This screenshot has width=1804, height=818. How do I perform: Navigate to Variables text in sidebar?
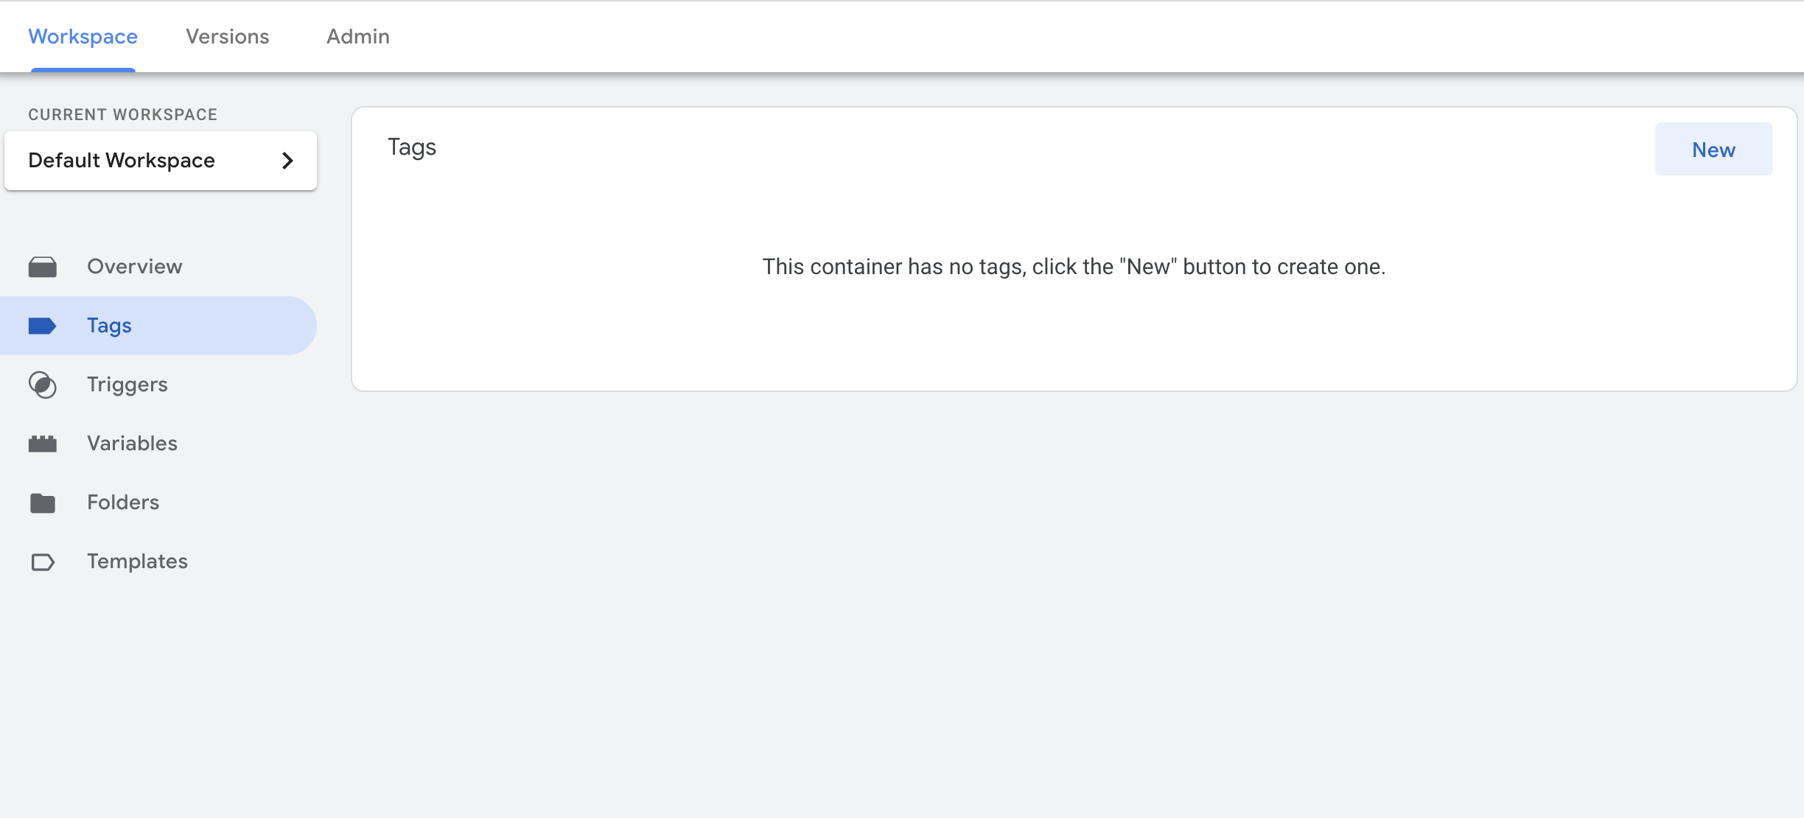pyautogui.click(x=132, y=444)
